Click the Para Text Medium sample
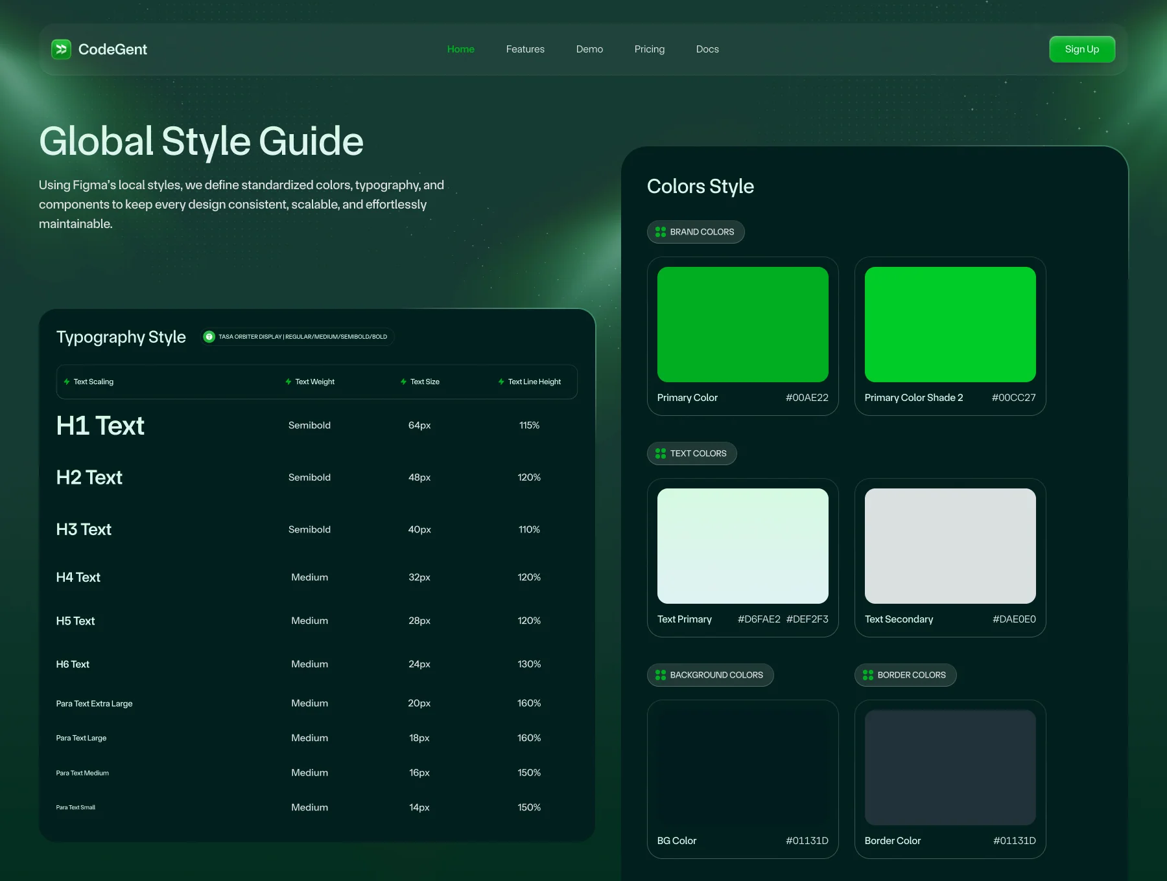 pyautogui.click(x=82, y=773)
